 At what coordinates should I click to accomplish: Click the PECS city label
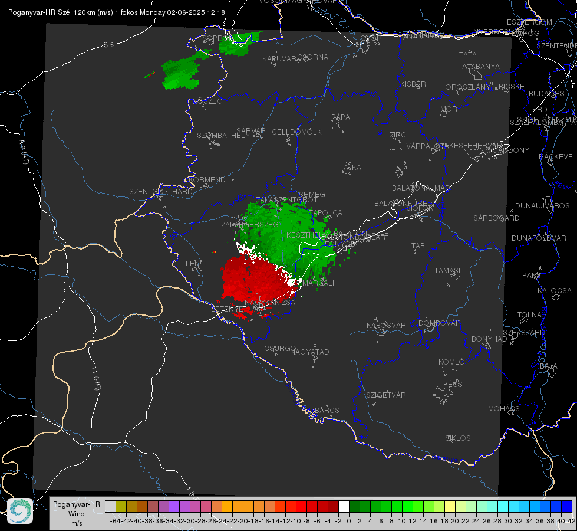pyautogui.click(x=452, y=384)
